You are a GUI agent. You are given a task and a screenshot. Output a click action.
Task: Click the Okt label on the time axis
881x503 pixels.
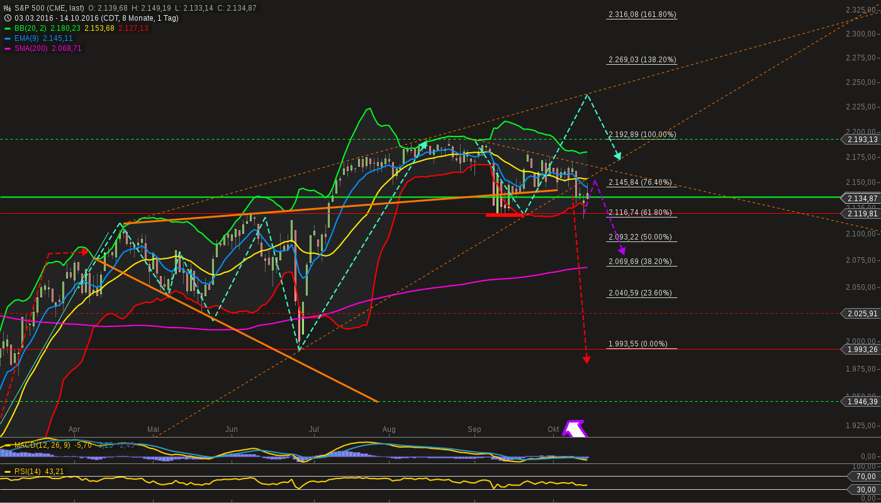click(553, 429)
